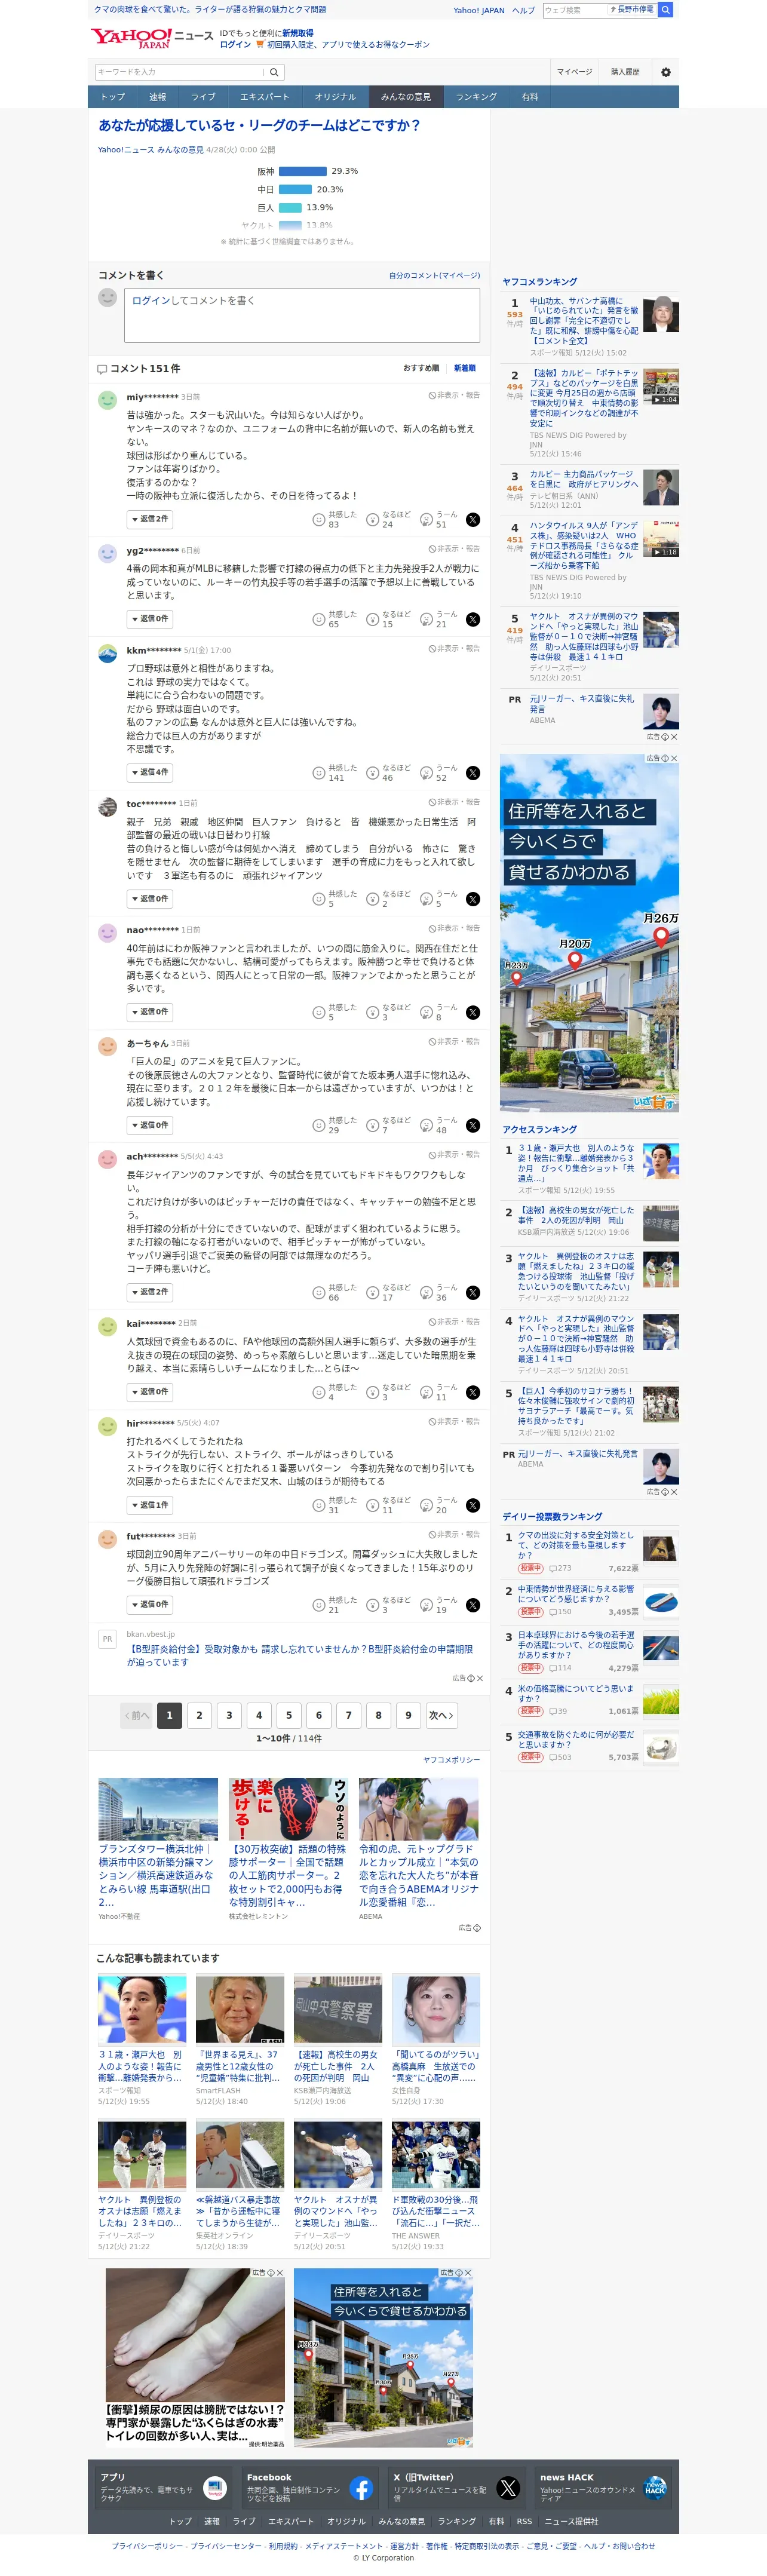
Task: Share fut******** comment on X
Action: (x=473, y=1605)
